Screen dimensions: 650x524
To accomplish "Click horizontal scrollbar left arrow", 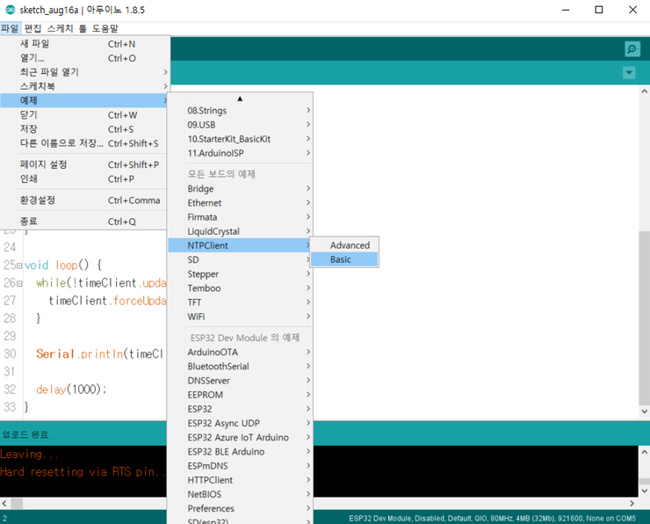I will pos(4,503).
